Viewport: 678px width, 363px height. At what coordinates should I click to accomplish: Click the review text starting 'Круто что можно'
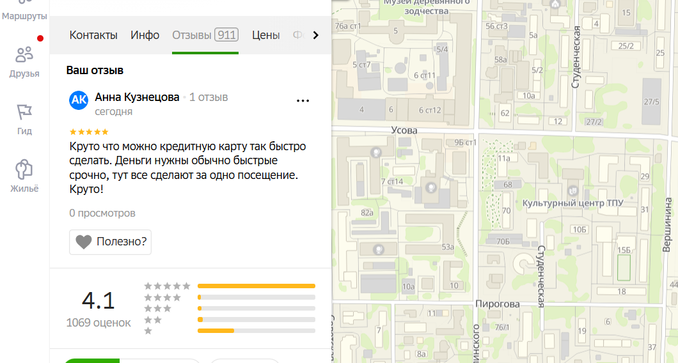tap(187, 167)
